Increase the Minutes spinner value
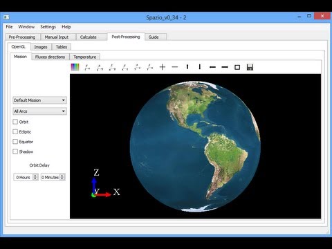 coord(62,176)
